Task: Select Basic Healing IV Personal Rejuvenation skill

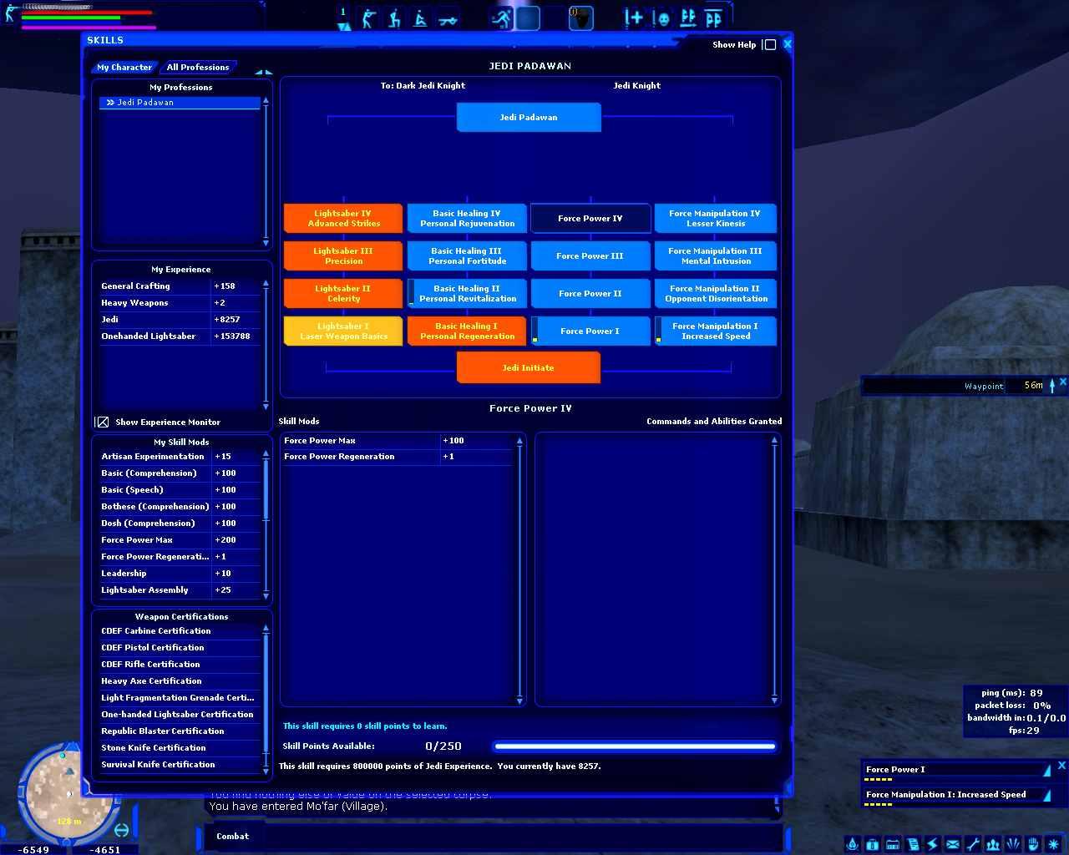Action: pyautogui.click(x=467, y=218)
